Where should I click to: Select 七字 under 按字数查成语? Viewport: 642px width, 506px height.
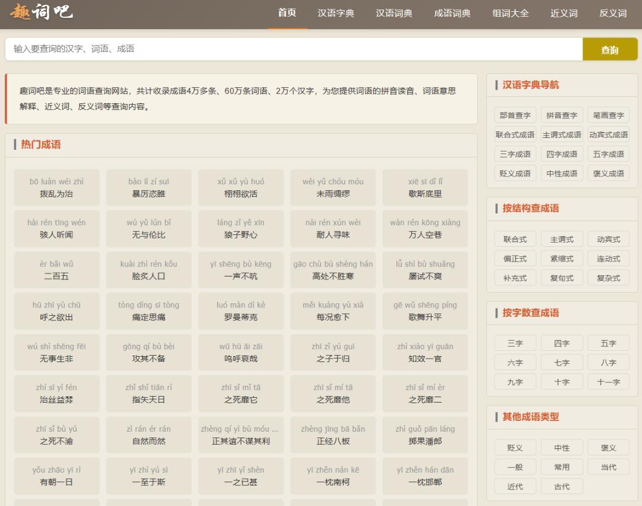tap(562, 363)
